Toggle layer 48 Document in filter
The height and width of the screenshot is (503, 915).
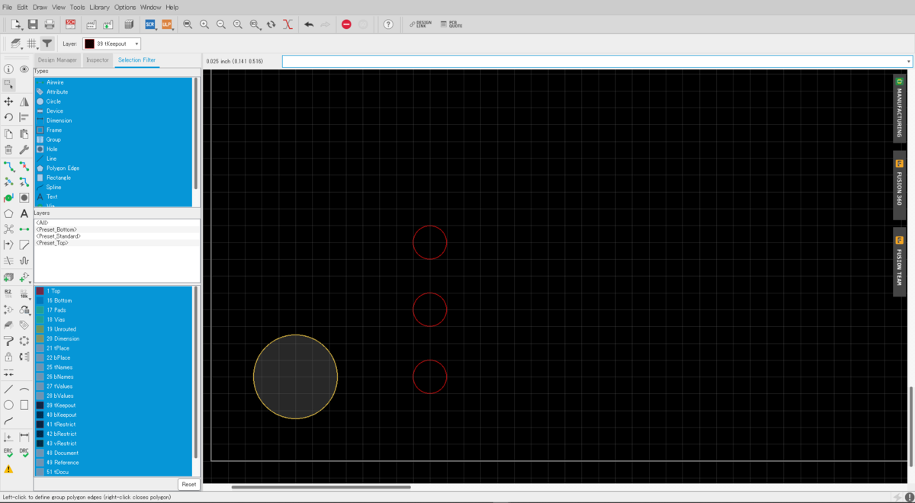coord(113,453)
